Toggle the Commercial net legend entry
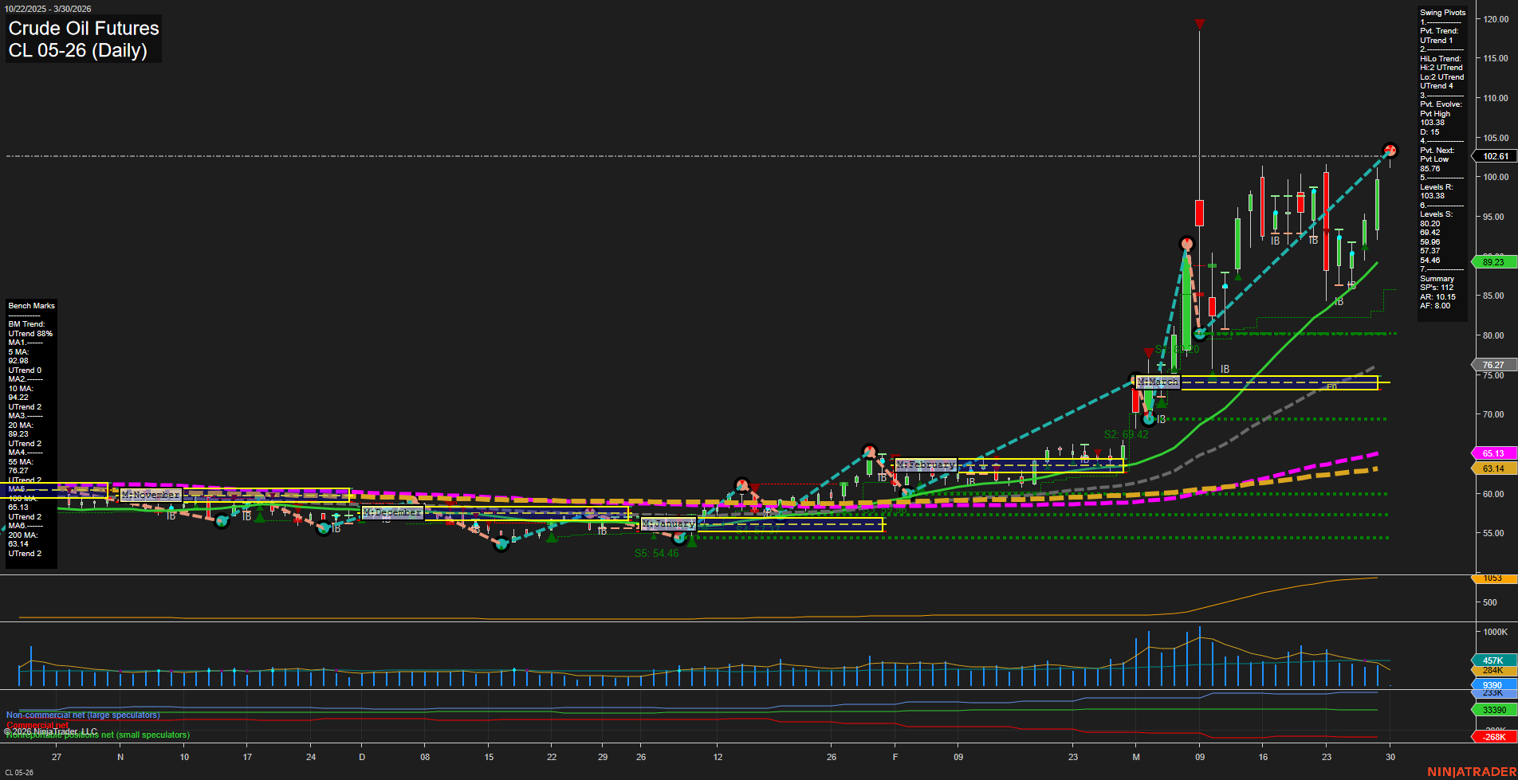The height and width of the screenshot is (780, 1518). pyautogui.click(x=36, y=725)
